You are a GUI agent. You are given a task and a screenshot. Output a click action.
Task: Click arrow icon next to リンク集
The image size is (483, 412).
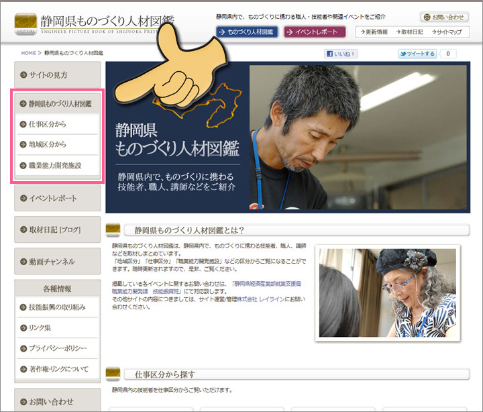point(23,327)
